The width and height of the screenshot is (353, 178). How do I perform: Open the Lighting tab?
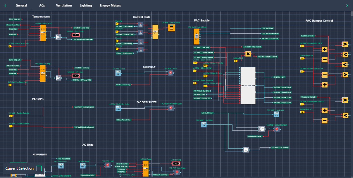[x=86, y=5]
